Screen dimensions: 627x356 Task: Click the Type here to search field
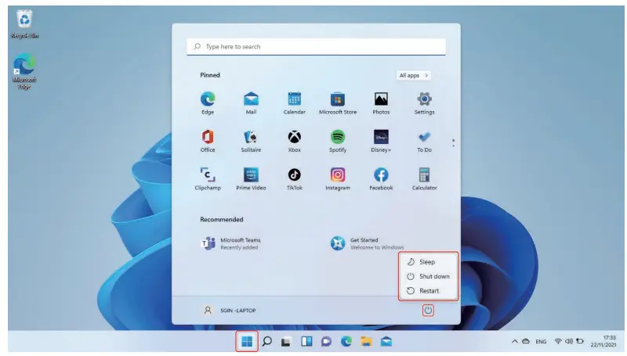[x=316, y=47]
